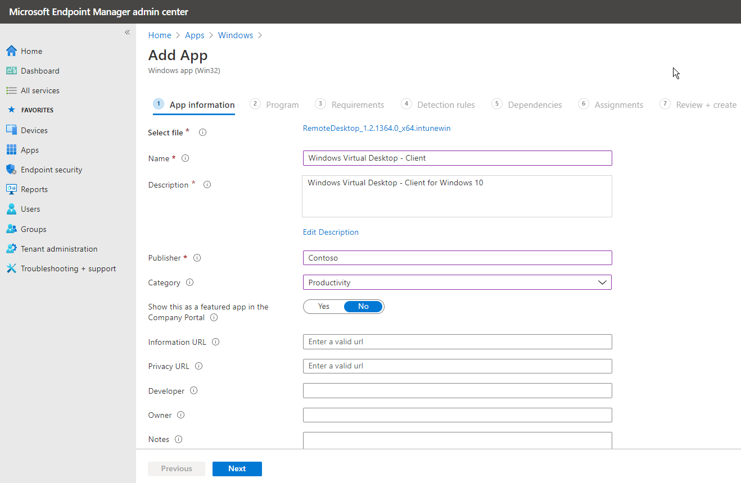Click the Privacy URL input field
This screenshot has height=483, width=741.
(457, 366)
